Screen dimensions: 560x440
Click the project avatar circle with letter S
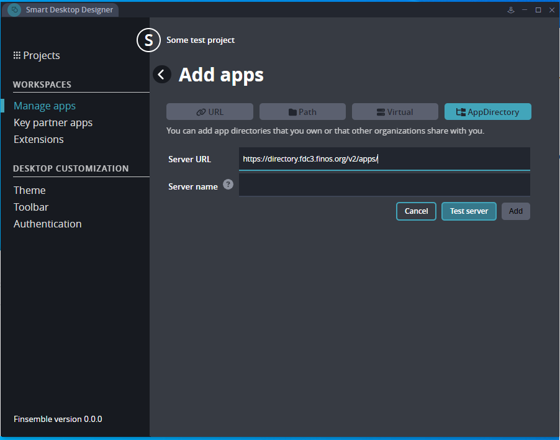pos(148,40)
